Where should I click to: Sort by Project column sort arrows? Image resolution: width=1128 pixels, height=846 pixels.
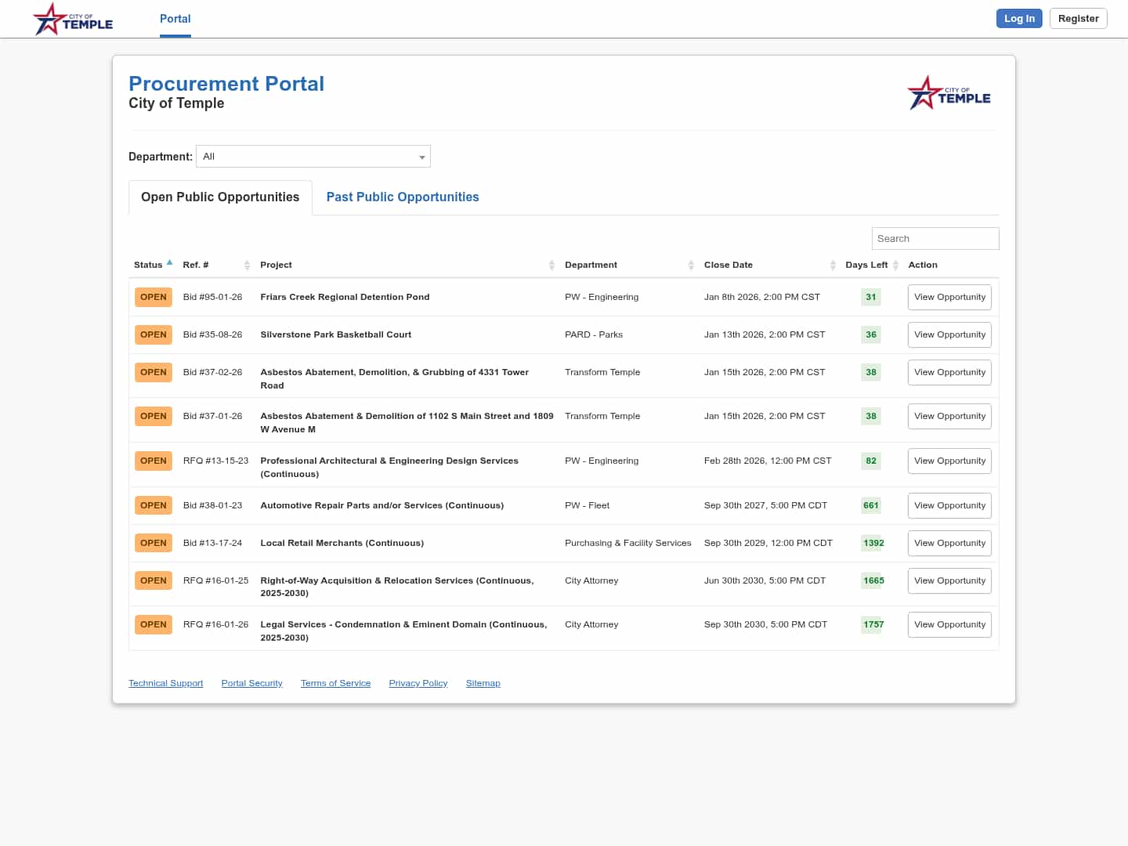(551, 266)
